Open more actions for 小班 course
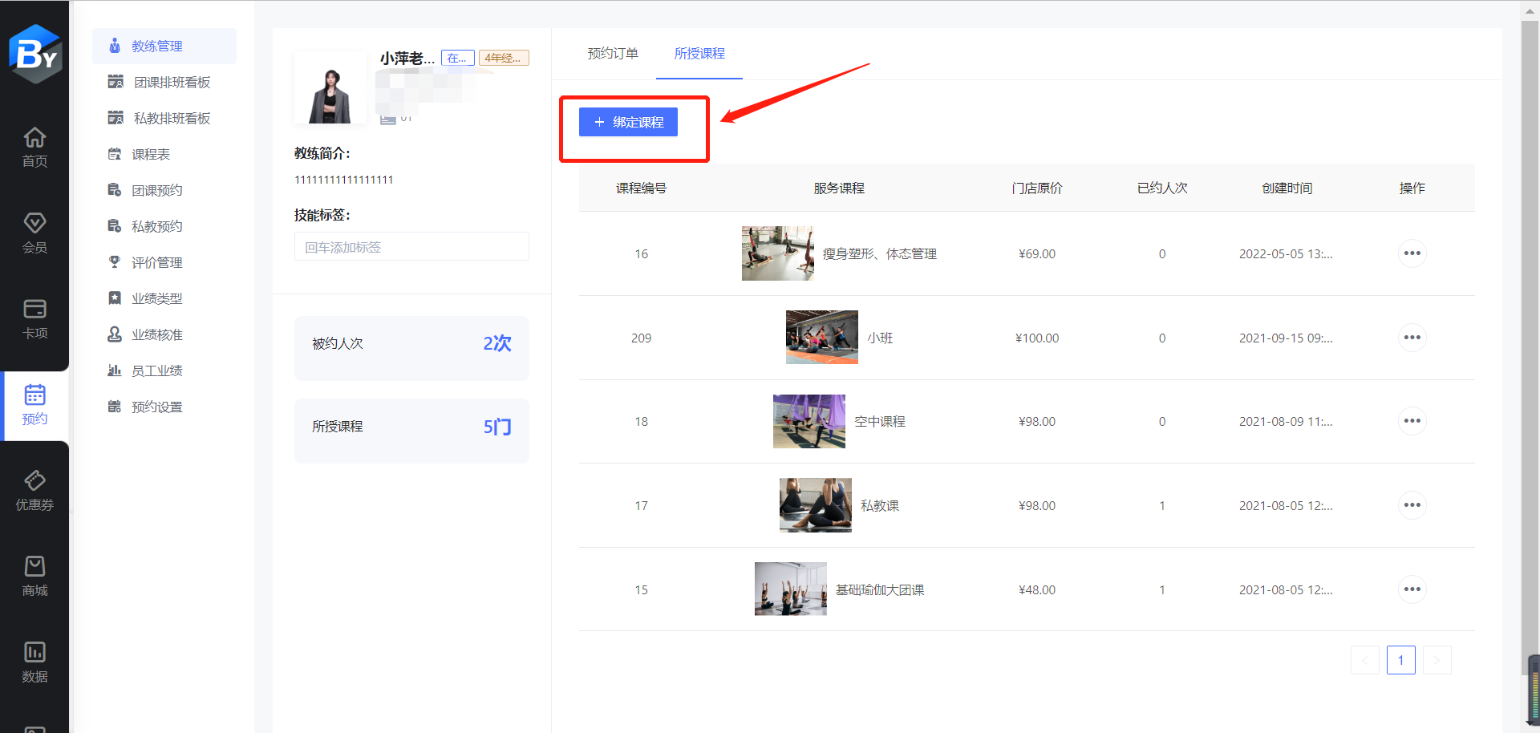 coord(1412,338)
